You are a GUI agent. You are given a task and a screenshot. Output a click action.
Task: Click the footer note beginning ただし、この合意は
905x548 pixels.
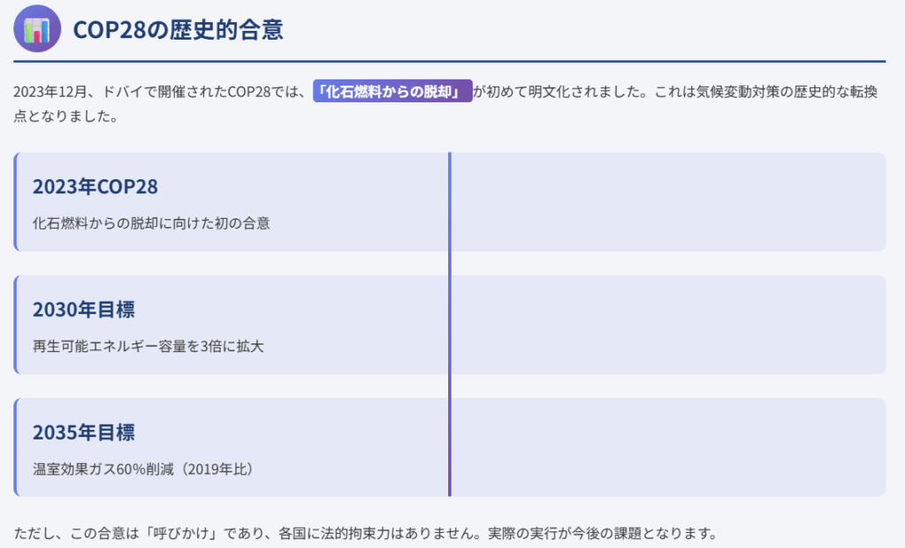coord(364,534)
